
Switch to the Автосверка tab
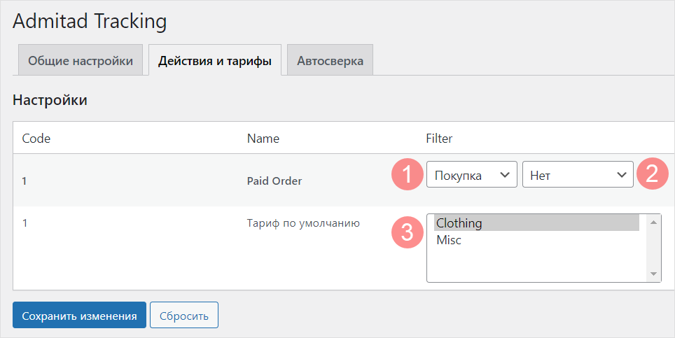pyautogui.click(x=330, y=61)
